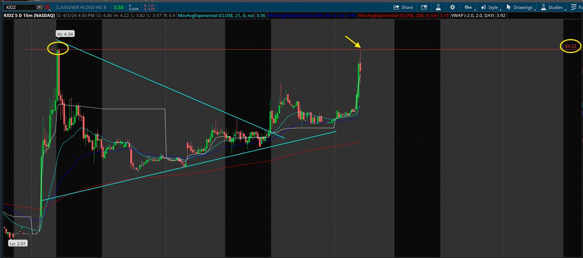583x258 pixels.
Task: Click the $4.22 price level label
Action: [x=570, y=46]
